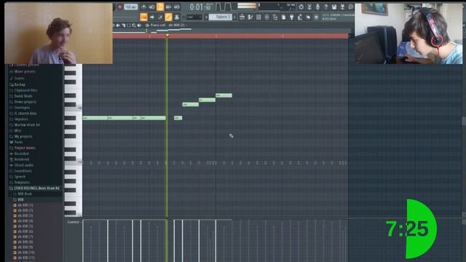Viewport: 466px width, 262px height.
Task: Select the speaker playback tool
Action: point(139,25)
